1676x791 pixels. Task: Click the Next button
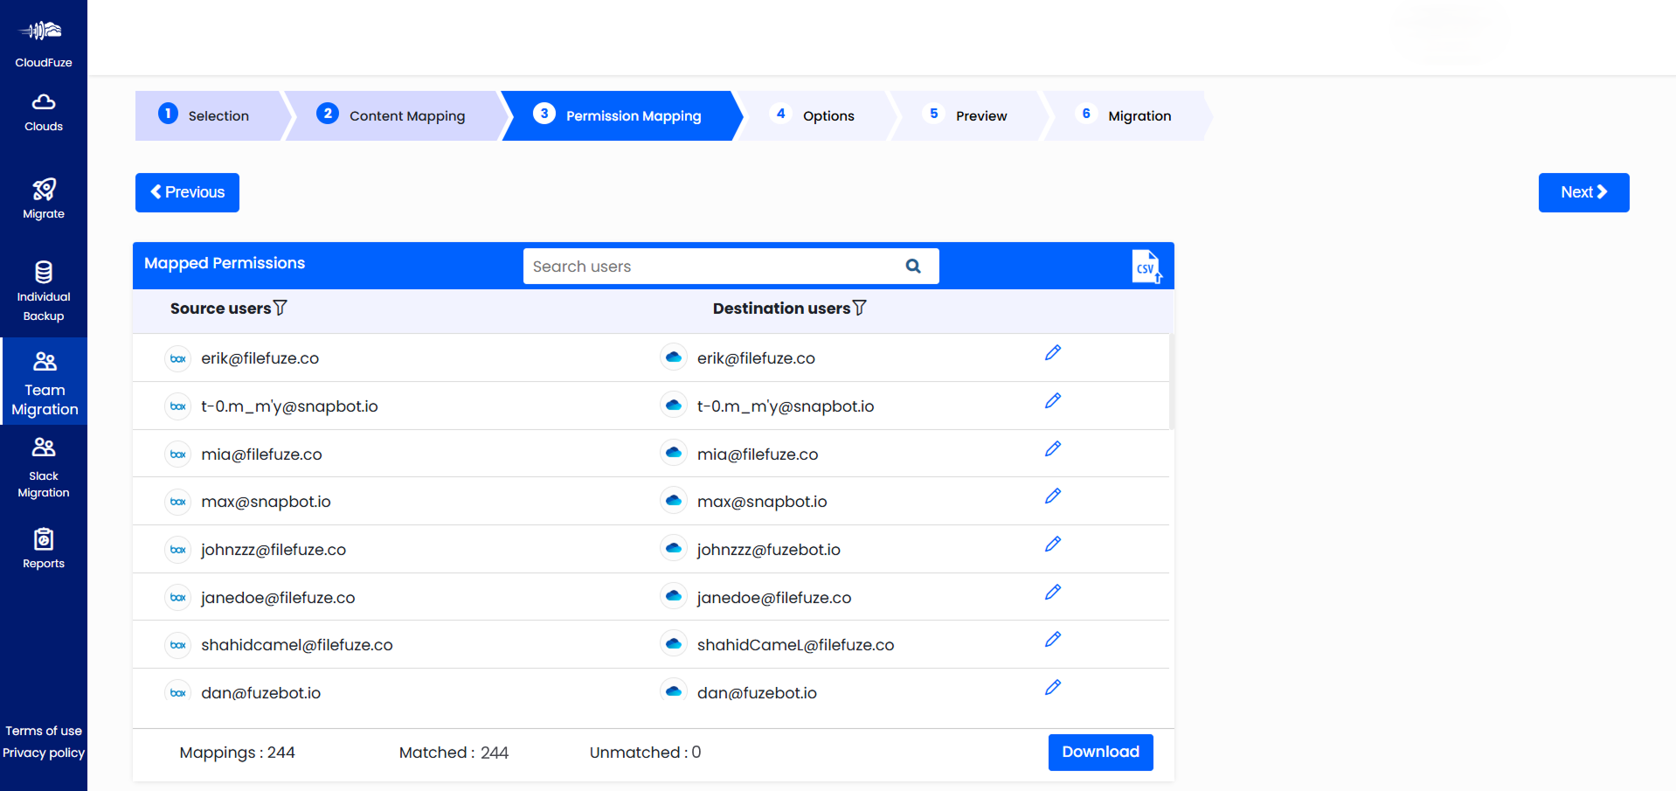1583,192
